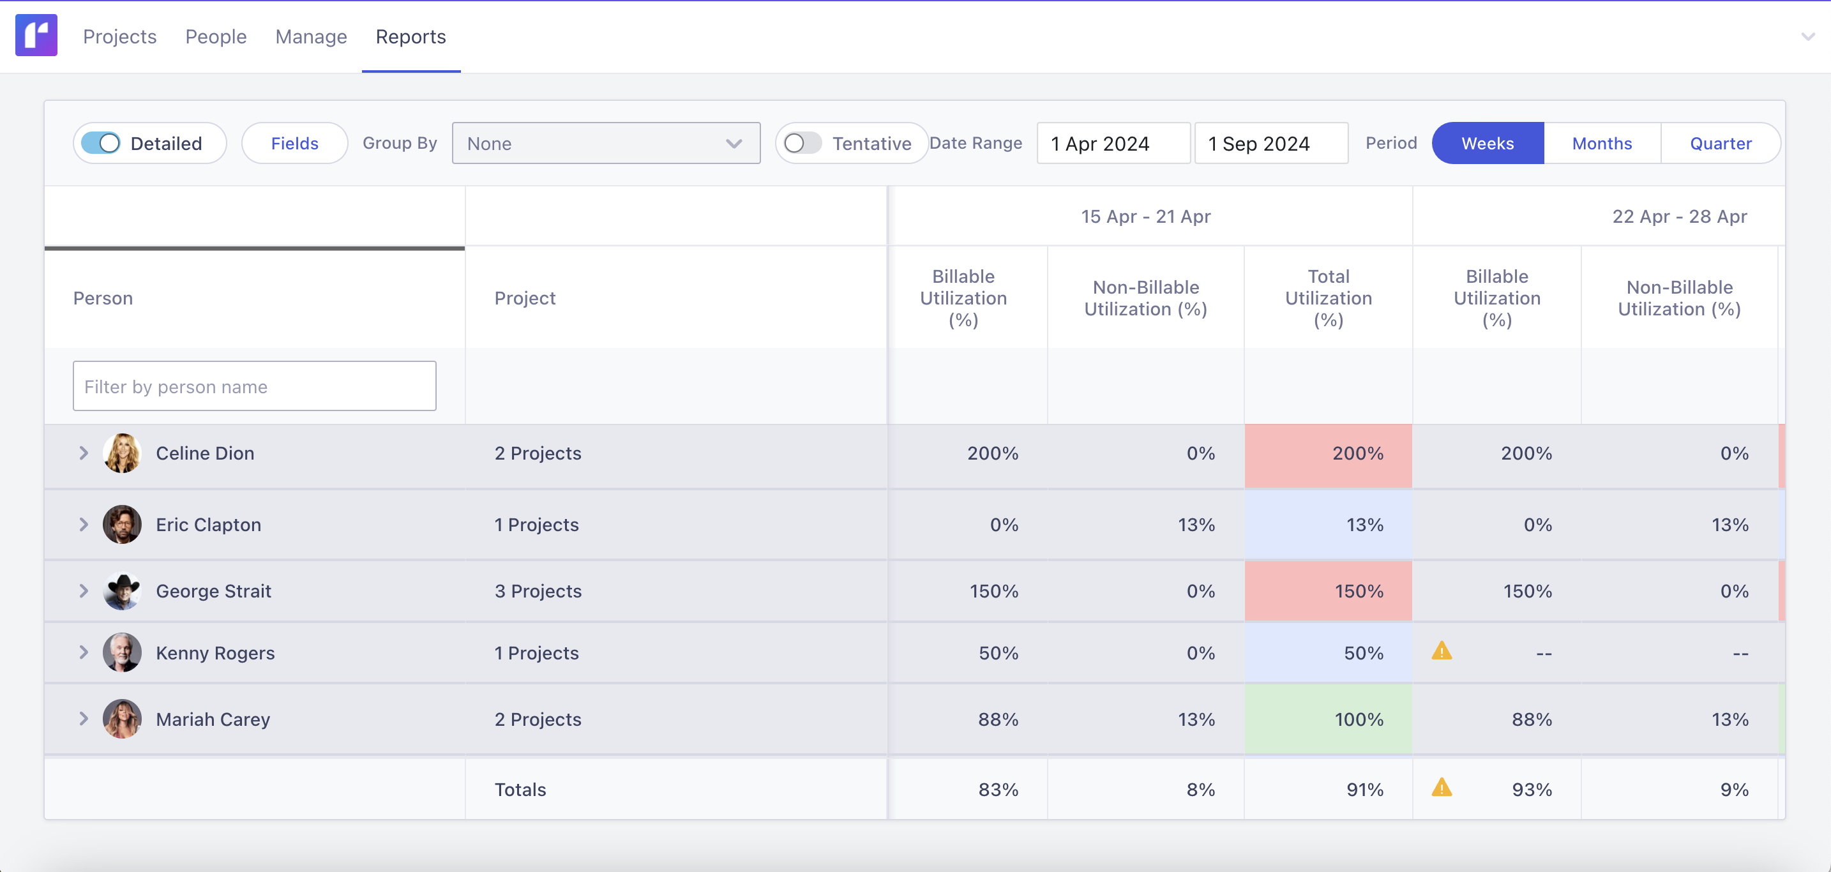Open the People tab
Image resolution: width=1831 pixels, height=872 pixels.
(x=216, y=37)
